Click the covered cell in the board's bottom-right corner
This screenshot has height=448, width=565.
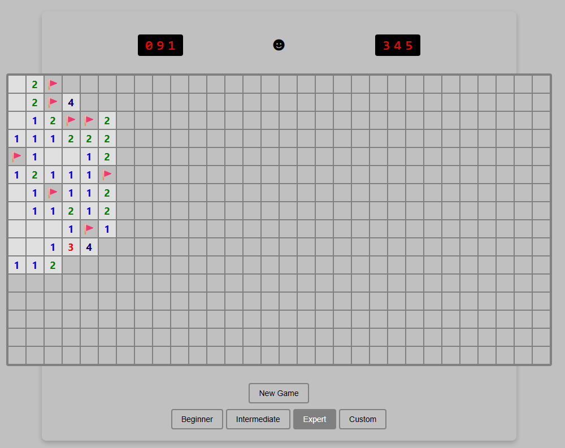click(x=541, y=355)
